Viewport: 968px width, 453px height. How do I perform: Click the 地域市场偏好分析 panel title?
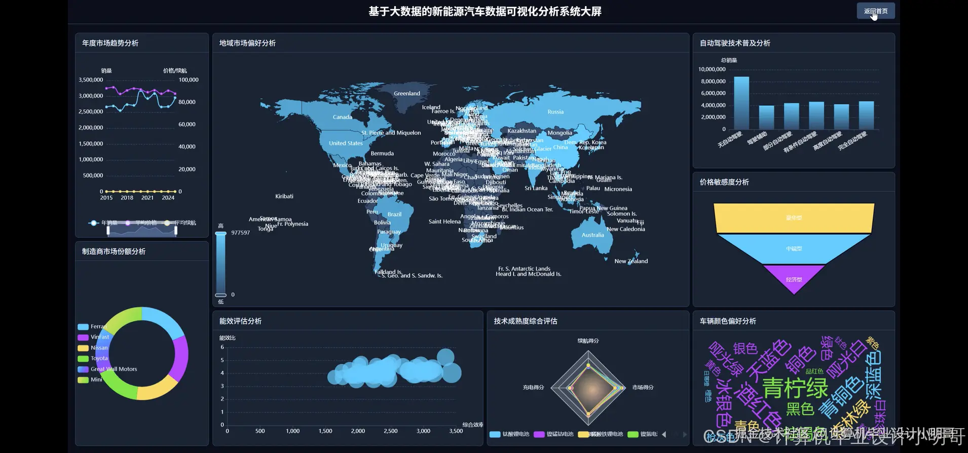tap(247, 43)
